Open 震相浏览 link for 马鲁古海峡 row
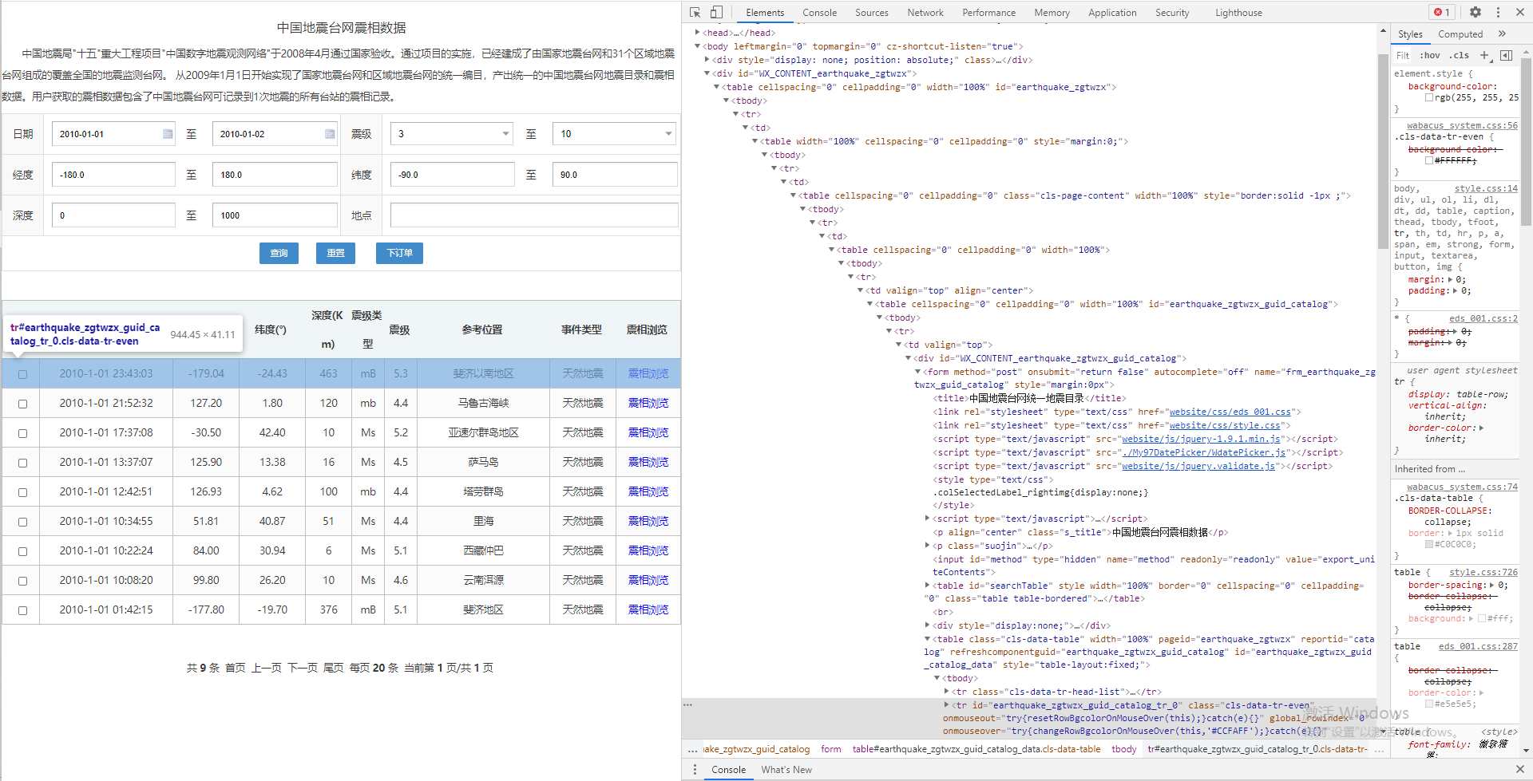 (x=648, y=404)
